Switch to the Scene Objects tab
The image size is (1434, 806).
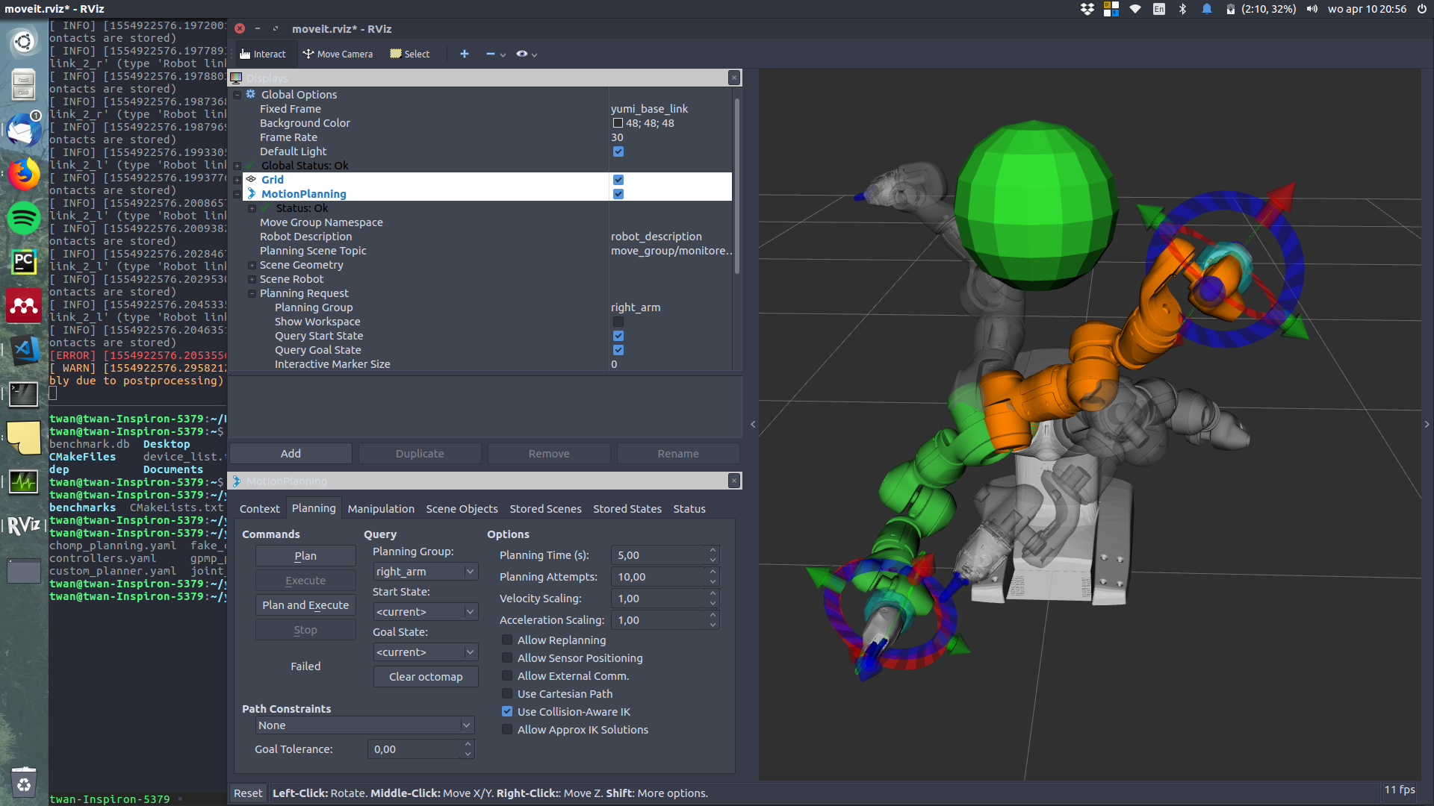462,509
